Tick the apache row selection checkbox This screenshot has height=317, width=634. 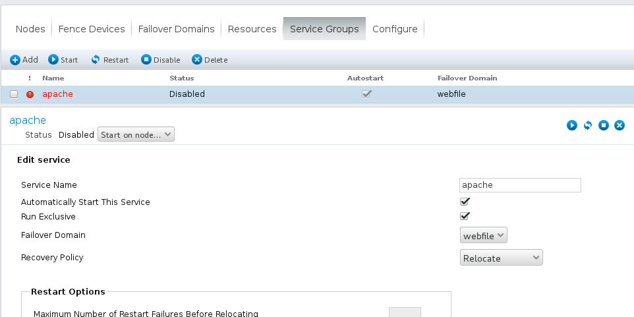pos(14,94)
